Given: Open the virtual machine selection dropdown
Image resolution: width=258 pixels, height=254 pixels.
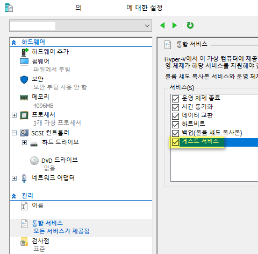Looking at the screenshot, I should pyautogui.click(x=81, y=26).
